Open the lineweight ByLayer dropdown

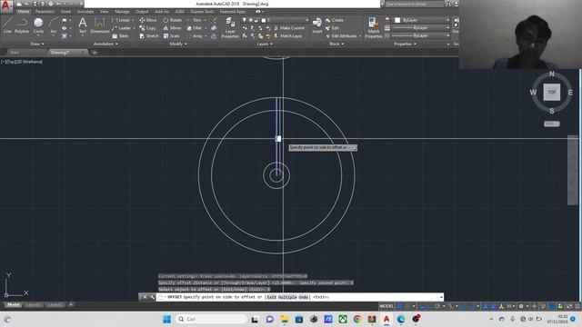[x=421, y=28]
